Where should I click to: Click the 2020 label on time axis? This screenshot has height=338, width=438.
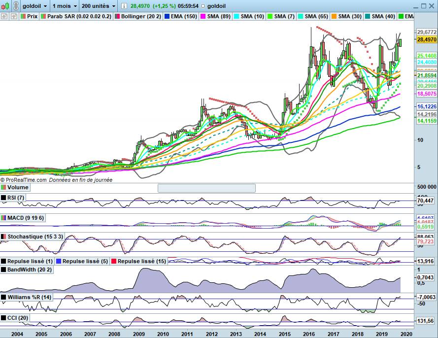tap(406, 334)
